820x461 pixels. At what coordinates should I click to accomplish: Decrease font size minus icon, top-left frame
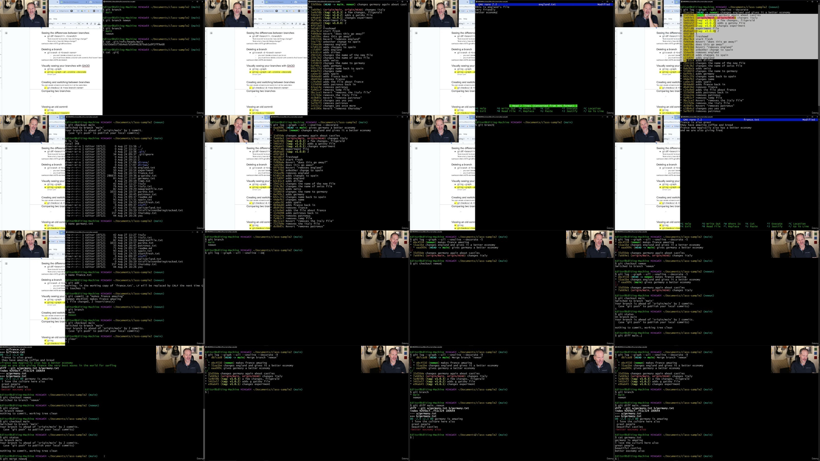(75, 24)
